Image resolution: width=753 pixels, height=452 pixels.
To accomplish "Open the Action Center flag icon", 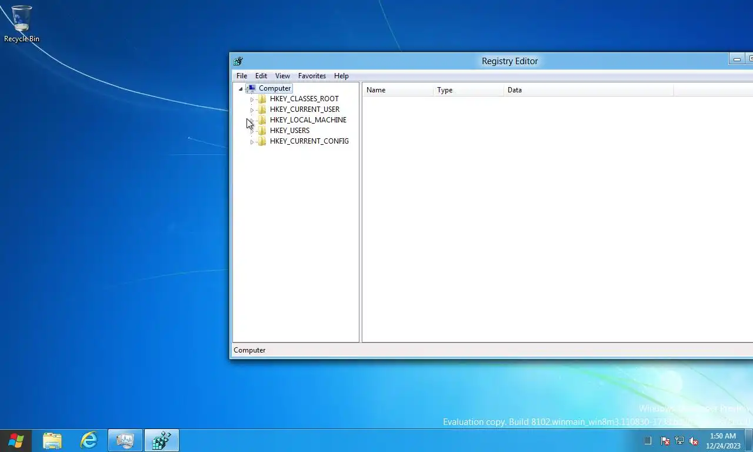I will point(665,441).
